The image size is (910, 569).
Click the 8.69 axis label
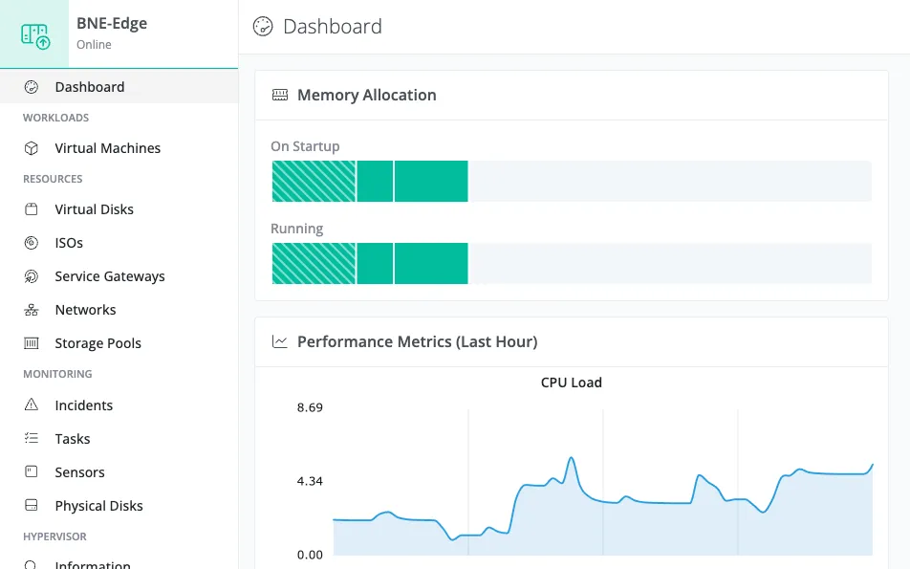pos(310,407)
